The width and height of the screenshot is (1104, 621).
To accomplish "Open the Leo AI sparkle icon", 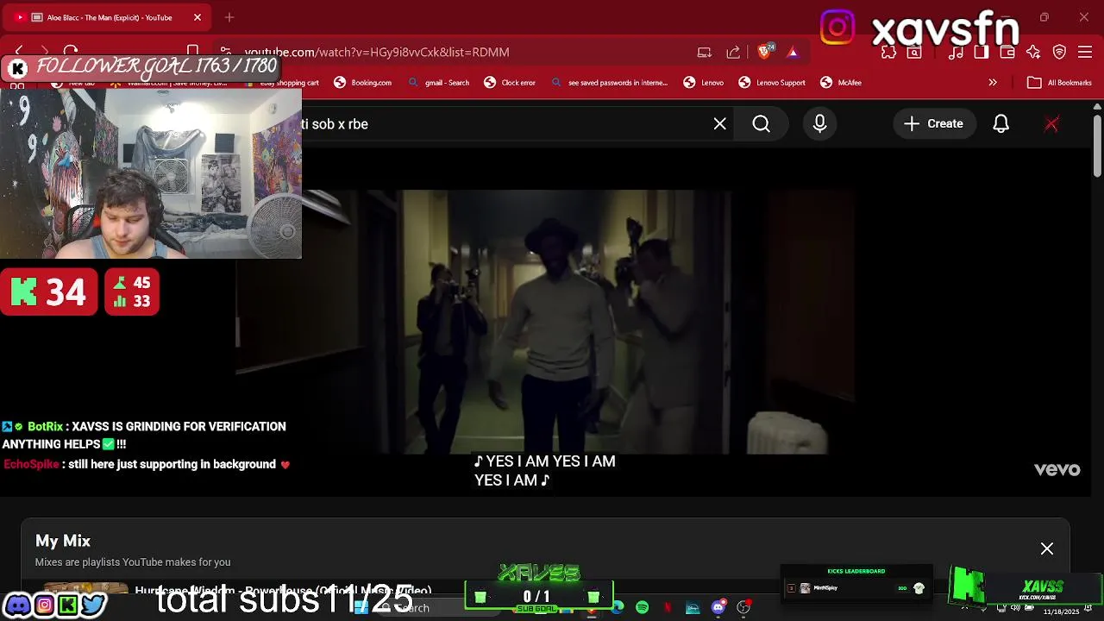I will [1033, 52].
